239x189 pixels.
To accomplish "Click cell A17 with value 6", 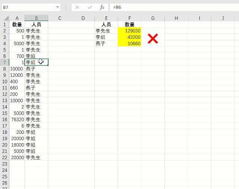I will click(17, 126).
